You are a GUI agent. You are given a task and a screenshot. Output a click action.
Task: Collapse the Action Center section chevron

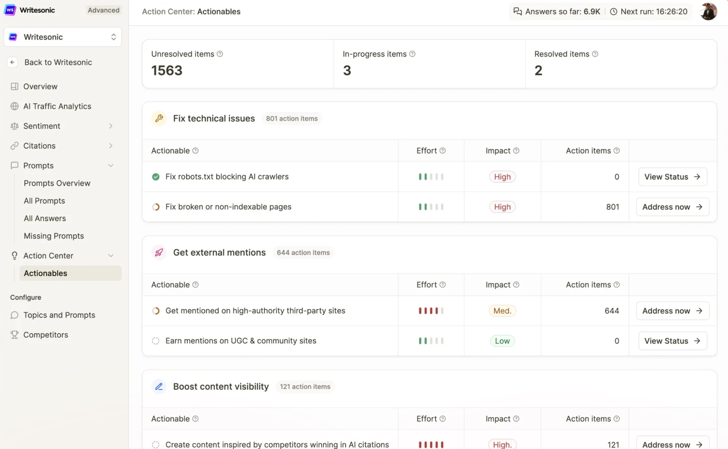[111, 256]
